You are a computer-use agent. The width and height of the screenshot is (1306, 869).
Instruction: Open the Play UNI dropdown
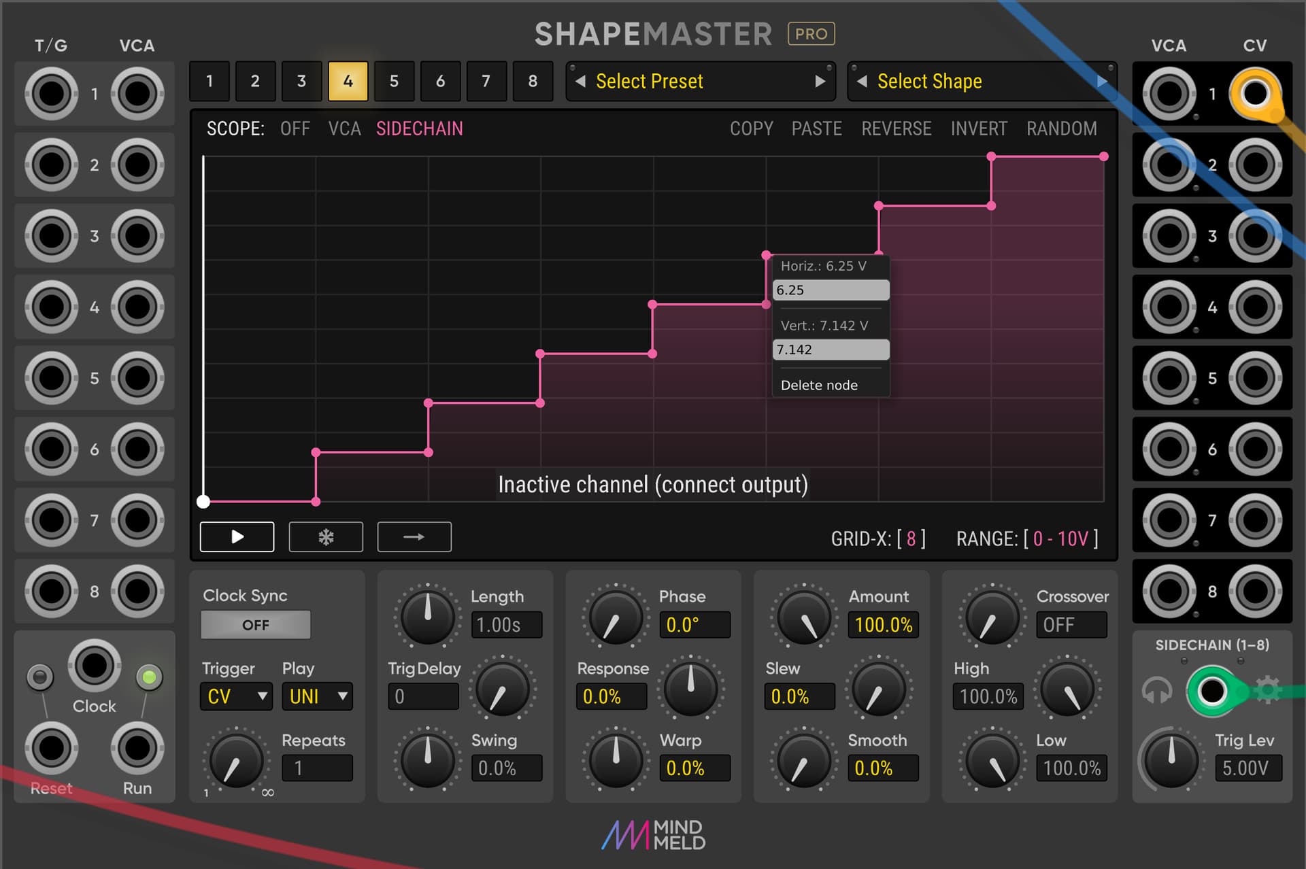tap(317, 696)
